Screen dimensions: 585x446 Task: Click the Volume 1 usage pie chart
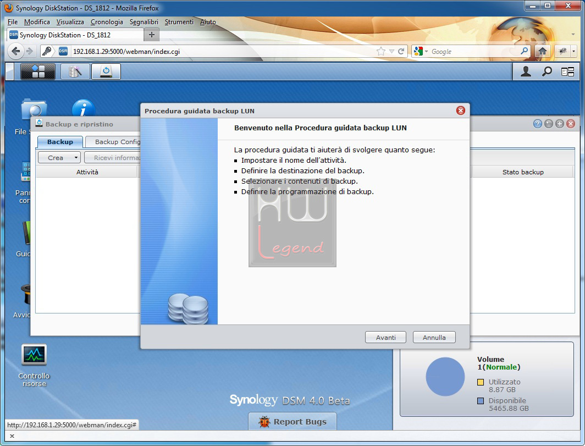pyautogui.click(x=445, y=377)
